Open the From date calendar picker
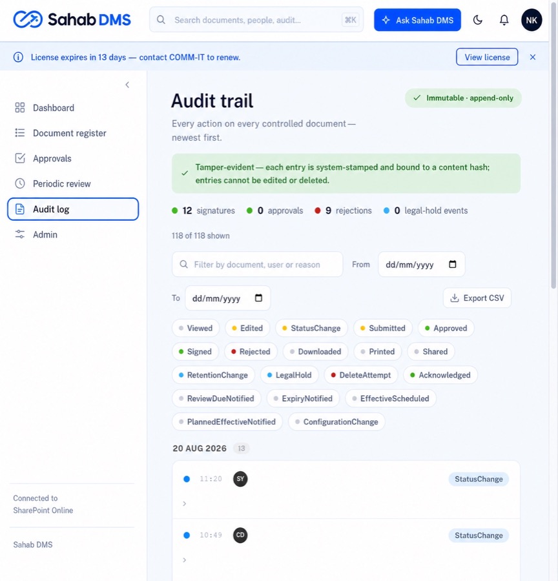 (x=452, y=264)
